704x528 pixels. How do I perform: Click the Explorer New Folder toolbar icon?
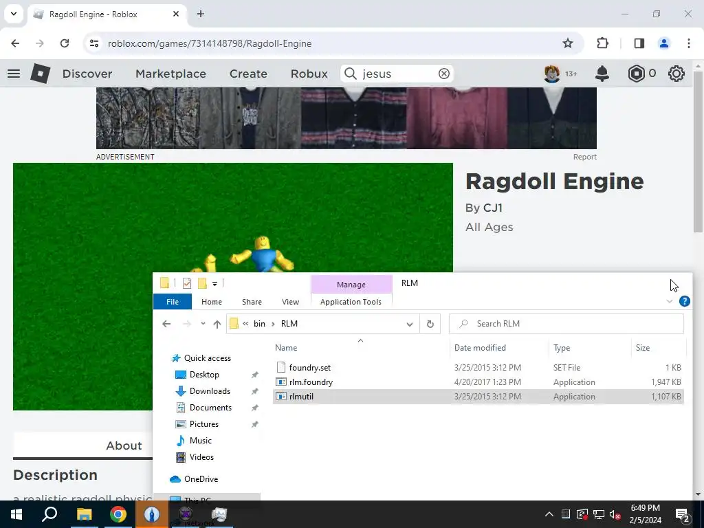[x=203, y=283]
